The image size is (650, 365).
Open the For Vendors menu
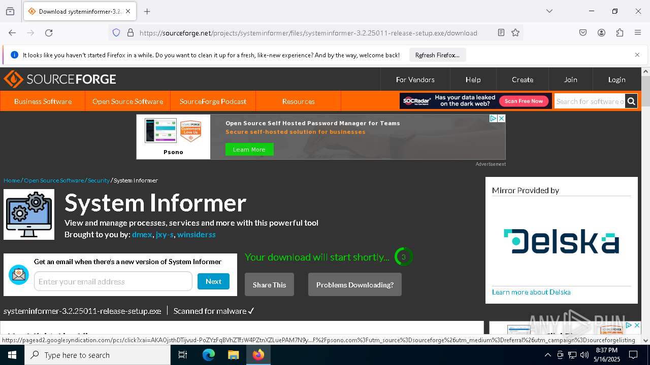pos(415,80)
